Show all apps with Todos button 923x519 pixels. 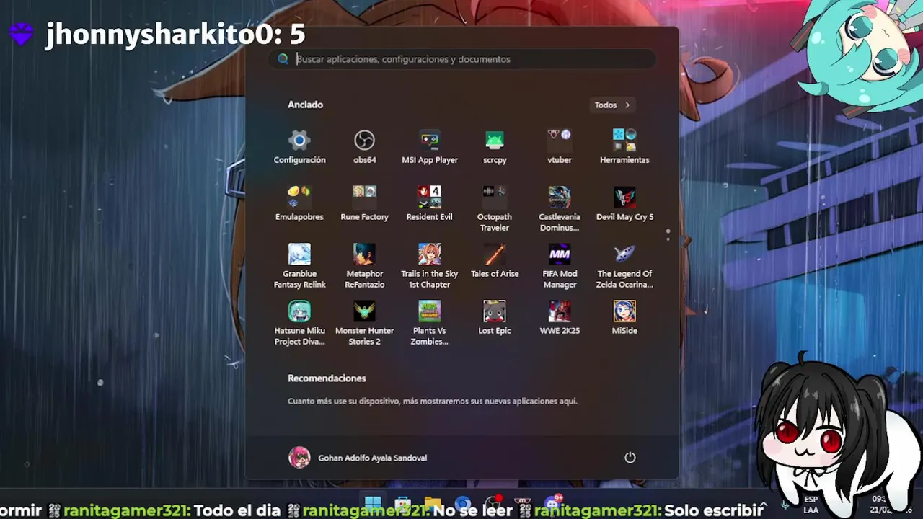tap(611, 105)
